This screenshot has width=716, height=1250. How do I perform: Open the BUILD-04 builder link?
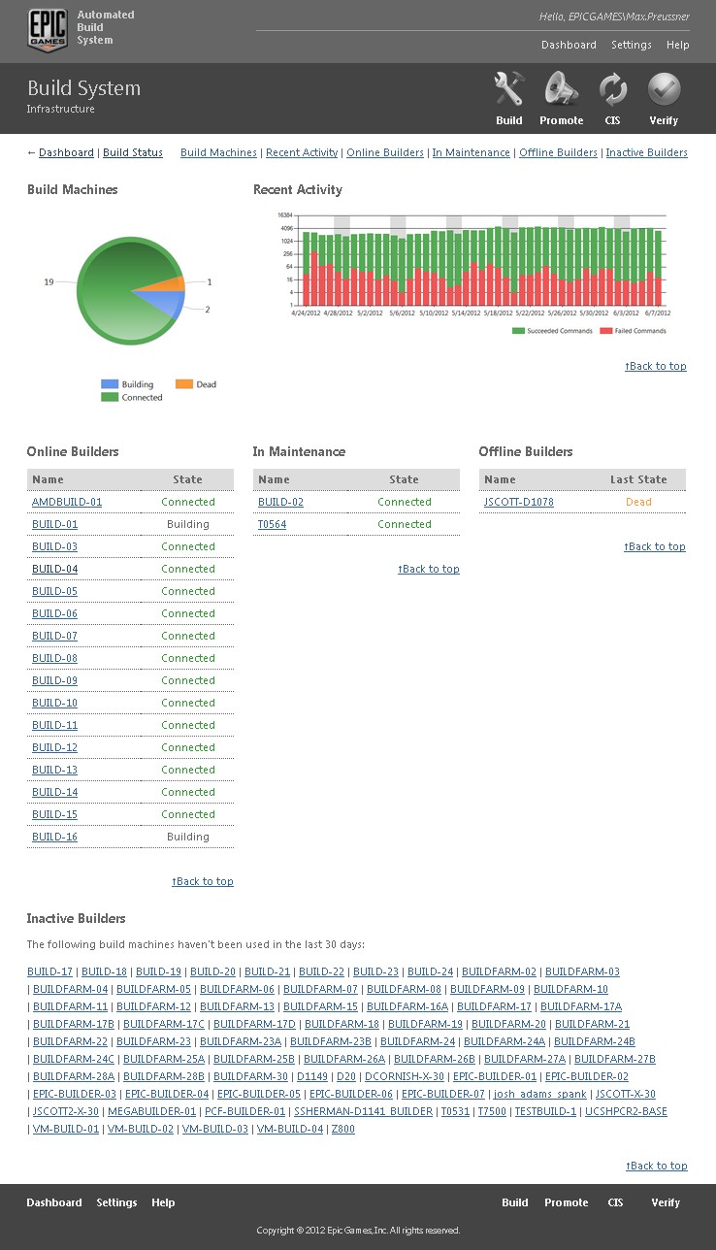(54, 569)
